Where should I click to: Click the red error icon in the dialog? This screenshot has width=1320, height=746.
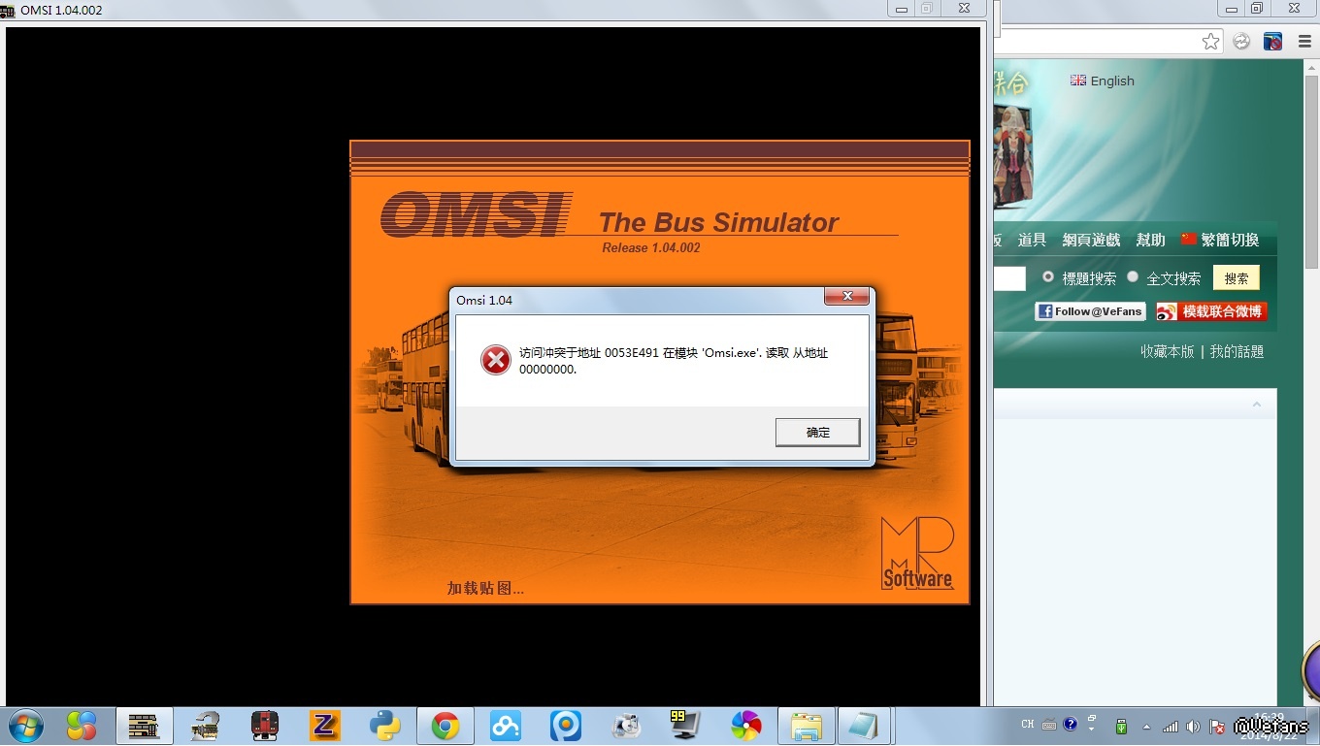click(x=496, y=360)
